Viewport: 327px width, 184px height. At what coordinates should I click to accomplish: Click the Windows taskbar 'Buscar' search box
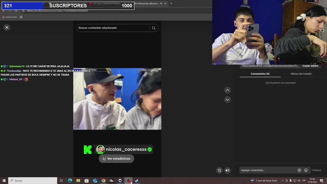coord(33,181)
